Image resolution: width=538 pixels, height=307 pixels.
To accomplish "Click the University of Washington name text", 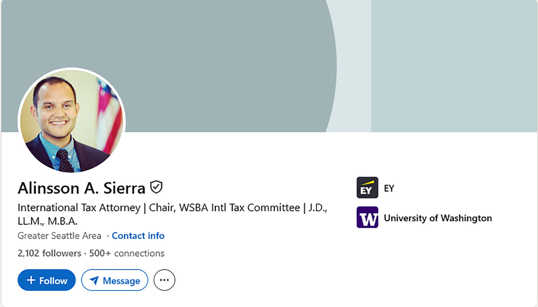I will coord(438,218).
